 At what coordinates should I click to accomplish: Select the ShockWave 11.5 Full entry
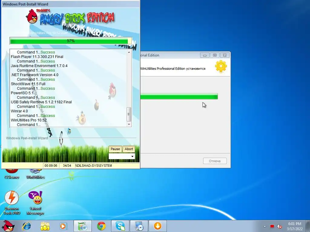tap(28, 84)
